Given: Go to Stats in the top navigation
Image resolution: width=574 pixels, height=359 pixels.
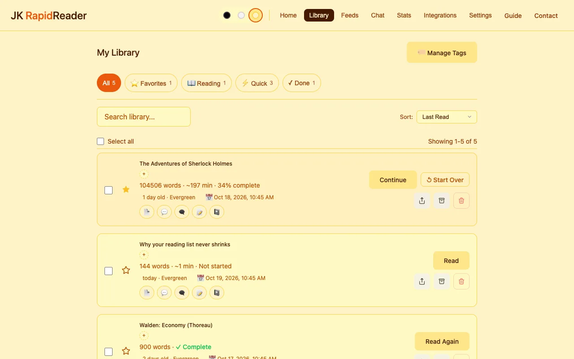Looking at the screenshot, I should click(x=404, y=15).
